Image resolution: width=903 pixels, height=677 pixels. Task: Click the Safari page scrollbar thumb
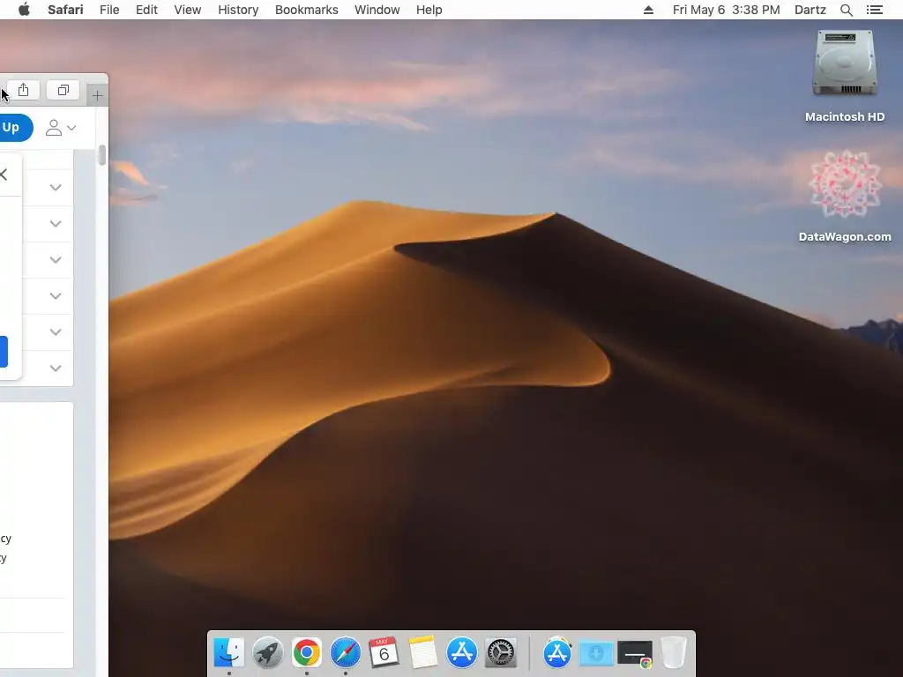click(x=102, y=155)
